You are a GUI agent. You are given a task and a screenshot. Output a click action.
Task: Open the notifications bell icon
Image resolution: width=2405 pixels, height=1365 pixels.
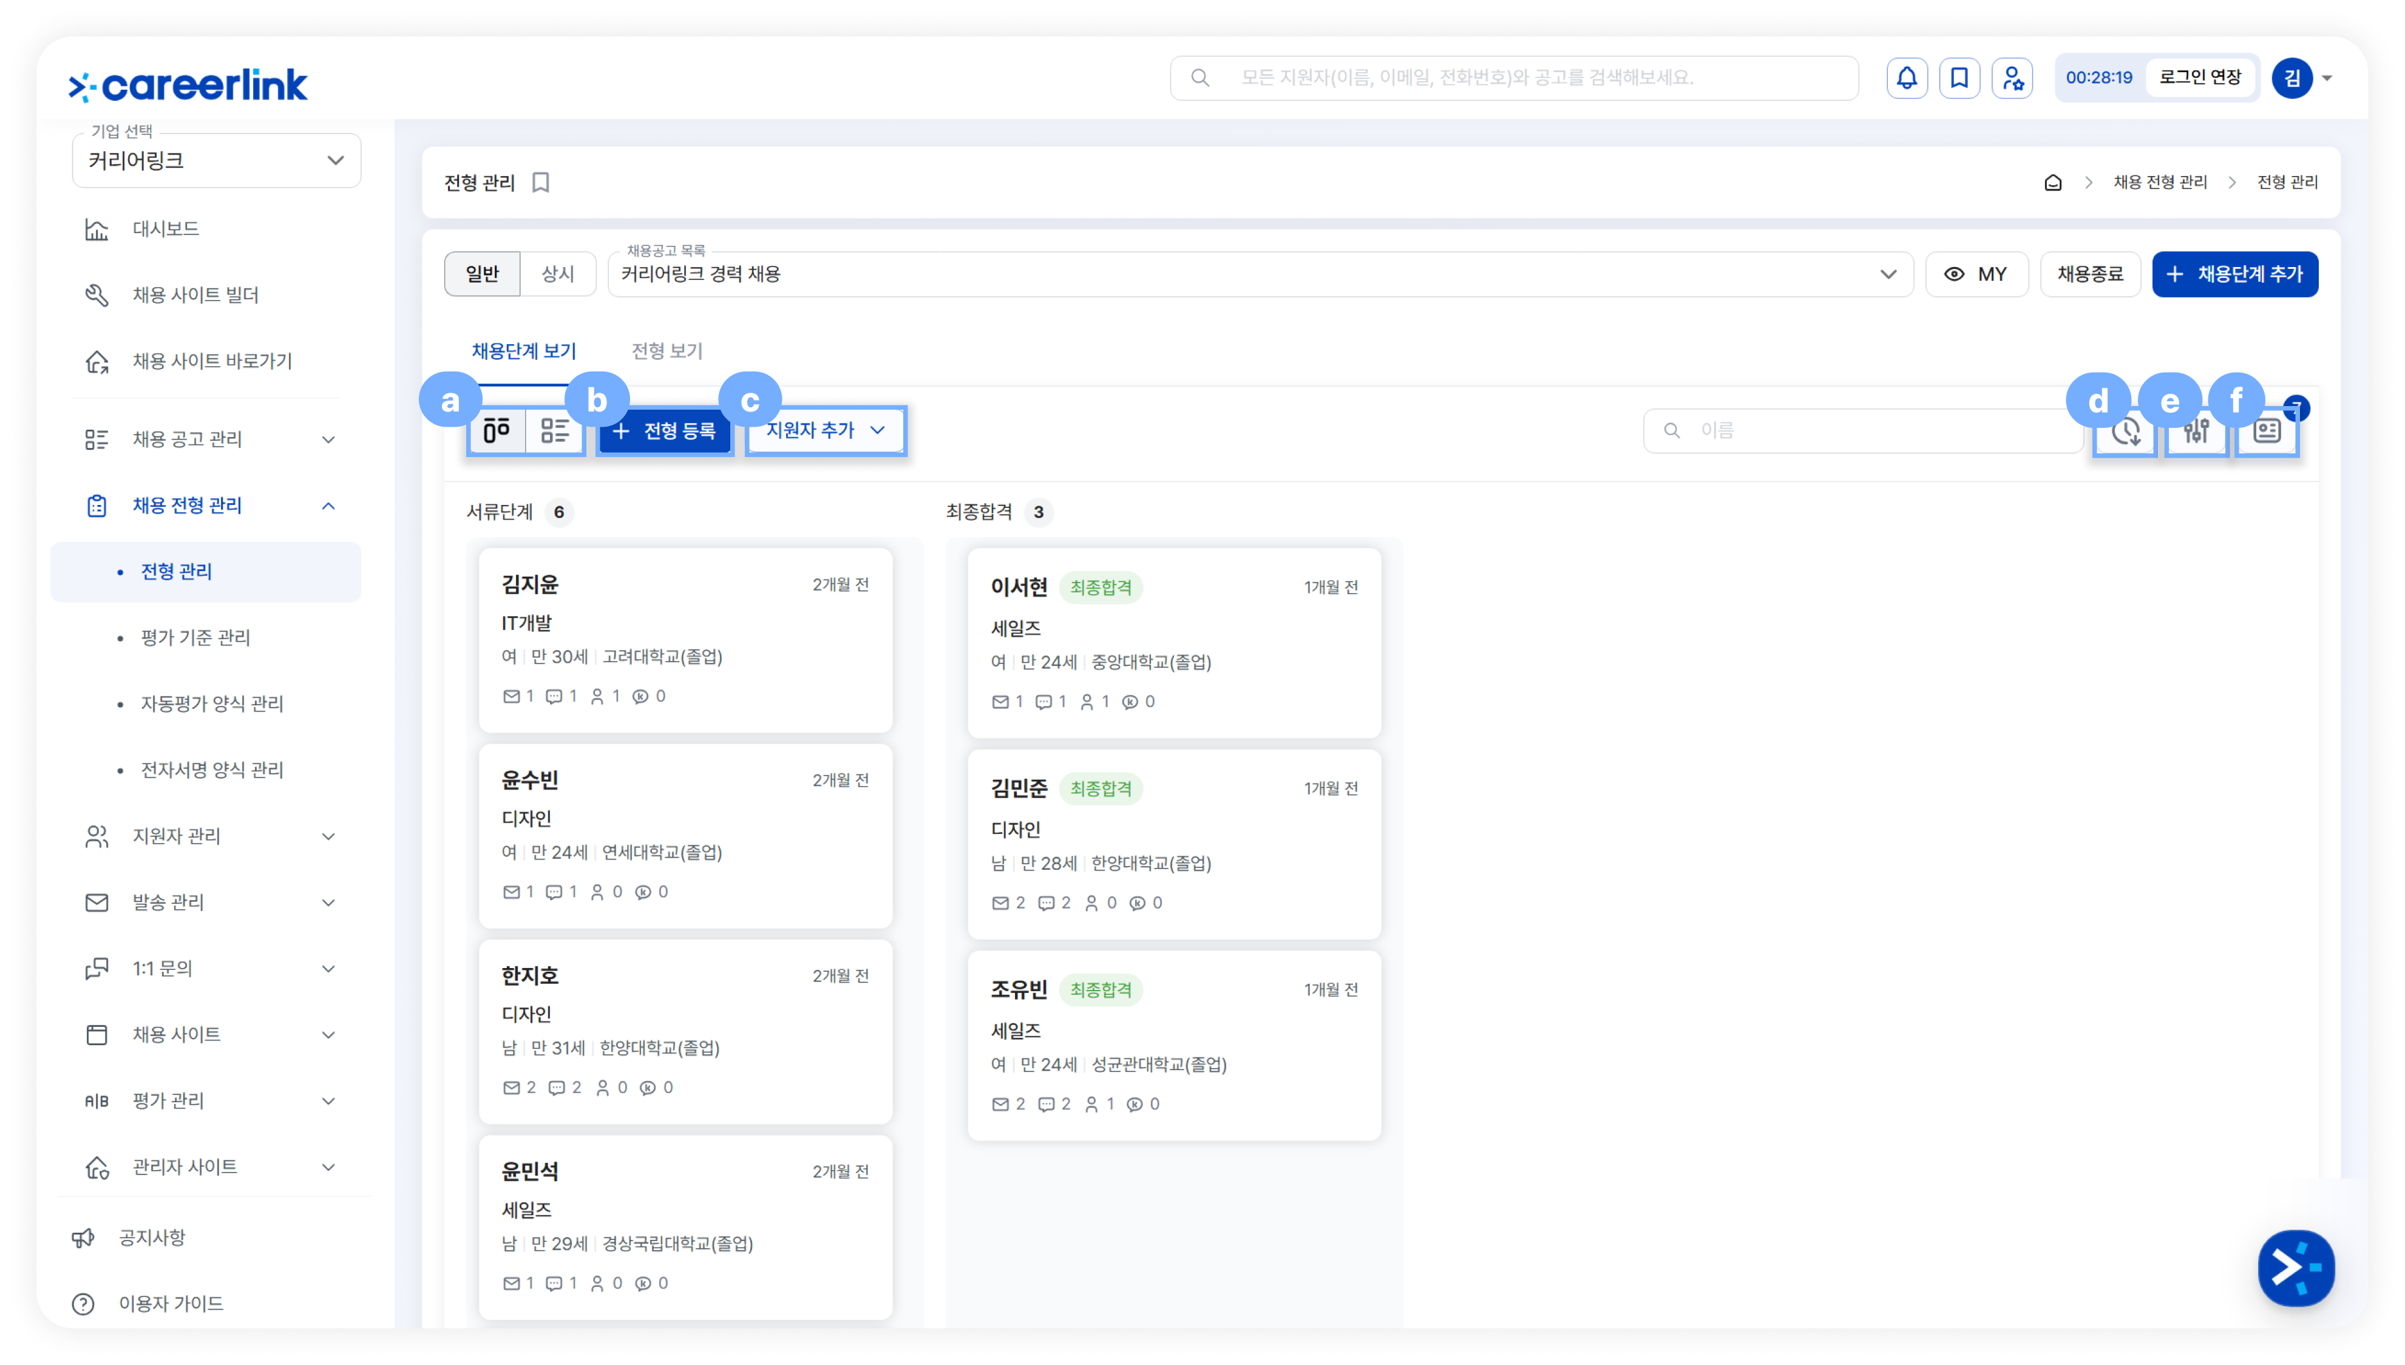1906,78
